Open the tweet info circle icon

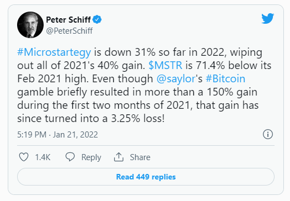point(267,134)
